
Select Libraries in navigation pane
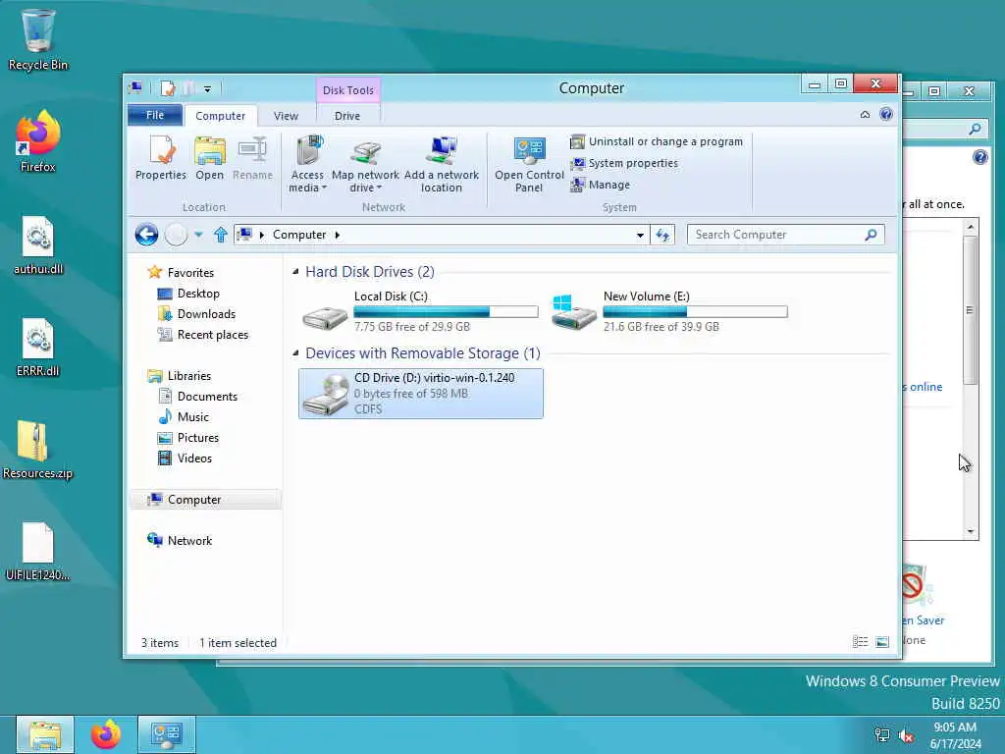(188, 376)
